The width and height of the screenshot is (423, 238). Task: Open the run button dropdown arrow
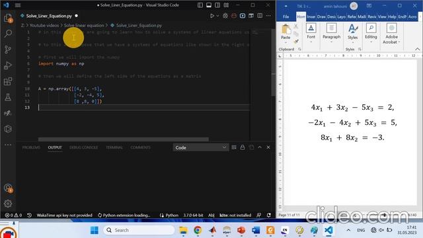pyautogui.click(x=217, y=16)
